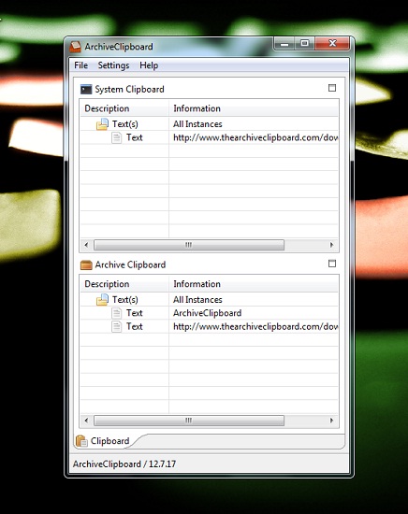Minimize the ArchiveClipboard window
This screenshot has height=514, width=408.
pyautogui.click(x=284, y=44)
